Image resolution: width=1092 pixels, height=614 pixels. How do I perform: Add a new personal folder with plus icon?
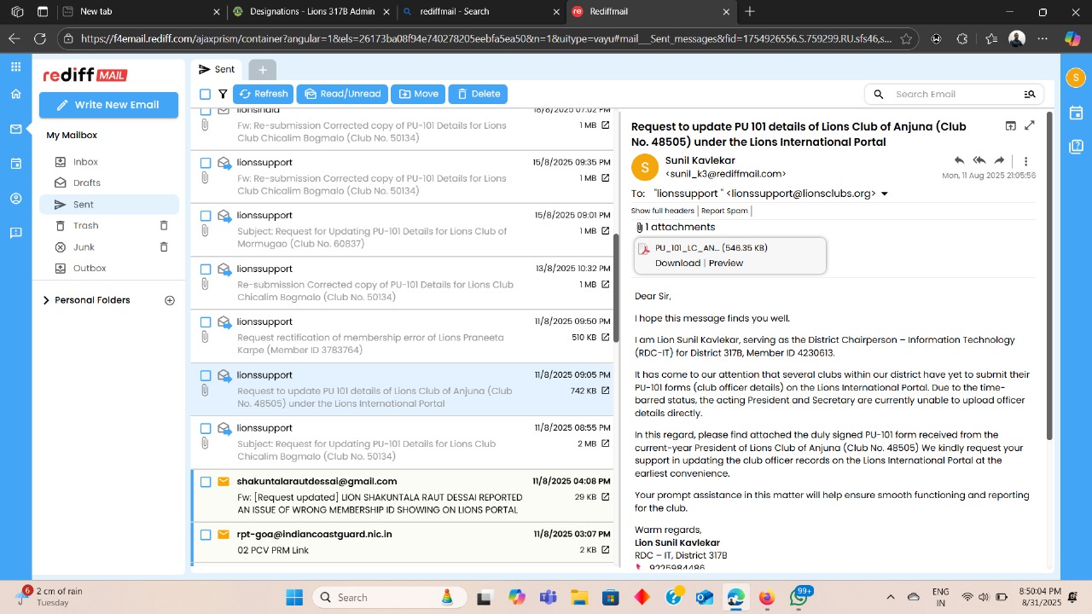[169, 300]
